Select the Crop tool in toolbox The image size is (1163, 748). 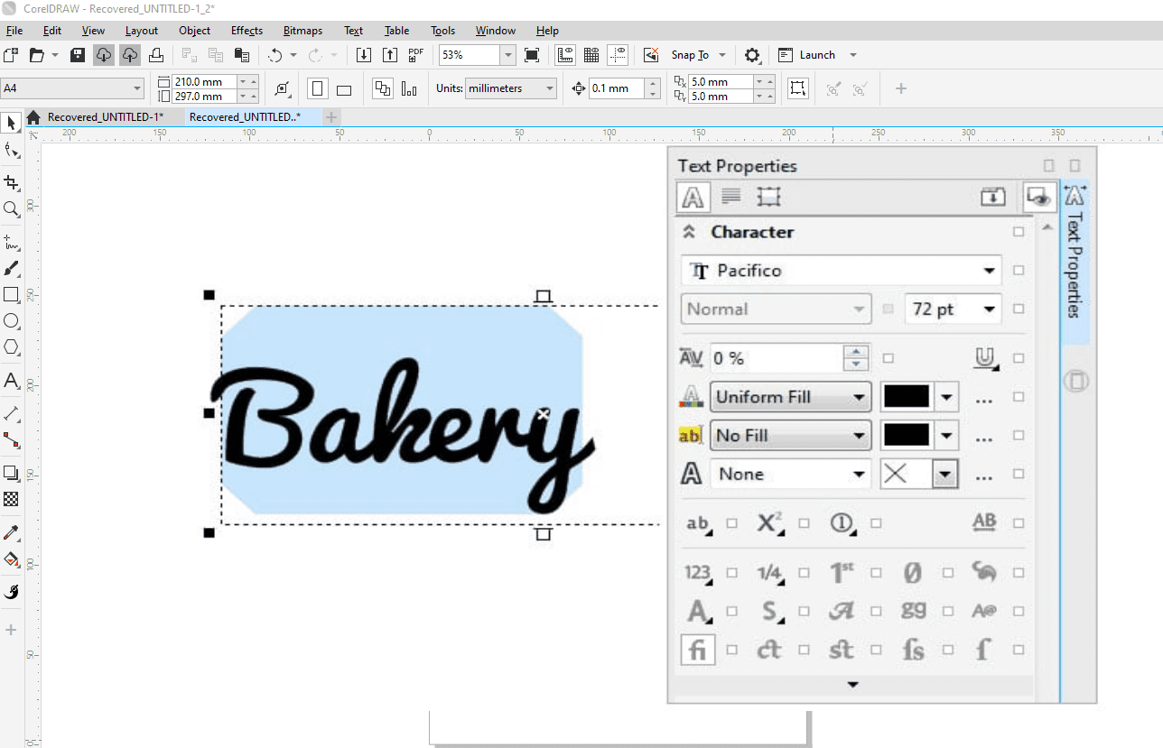pyautogui.click(x=12, y=182)
